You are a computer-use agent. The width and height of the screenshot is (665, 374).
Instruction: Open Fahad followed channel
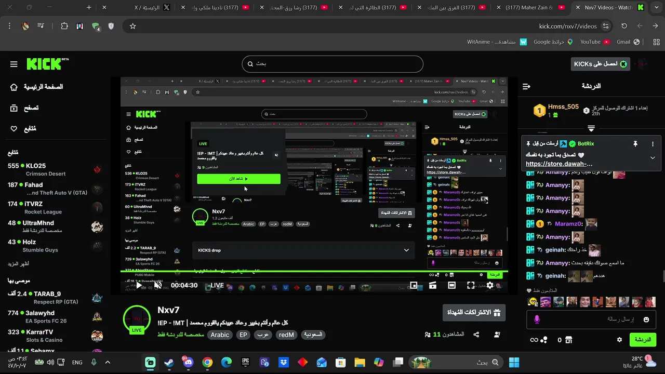pos(55,189)
